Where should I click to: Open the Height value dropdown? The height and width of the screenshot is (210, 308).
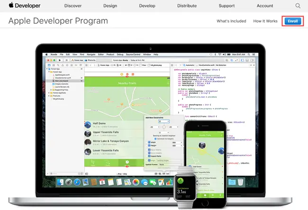pos(177,146)
